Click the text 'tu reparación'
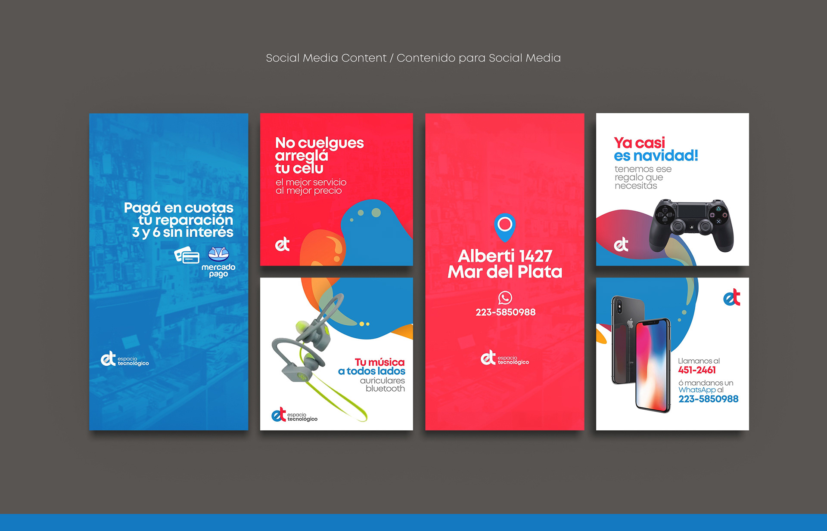 [x=186, y=220]
